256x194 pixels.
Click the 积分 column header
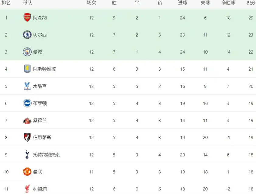pyautogui.click(x=251, y=3)
